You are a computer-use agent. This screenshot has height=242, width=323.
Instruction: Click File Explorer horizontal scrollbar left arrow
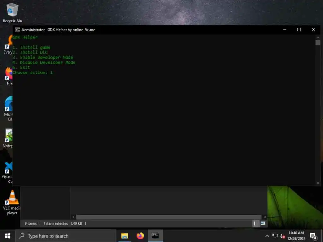tap(73, 217)
